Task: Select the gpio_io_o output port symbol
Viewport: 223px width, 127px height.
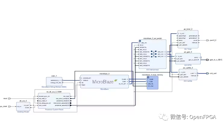Action: click(207, 60)
